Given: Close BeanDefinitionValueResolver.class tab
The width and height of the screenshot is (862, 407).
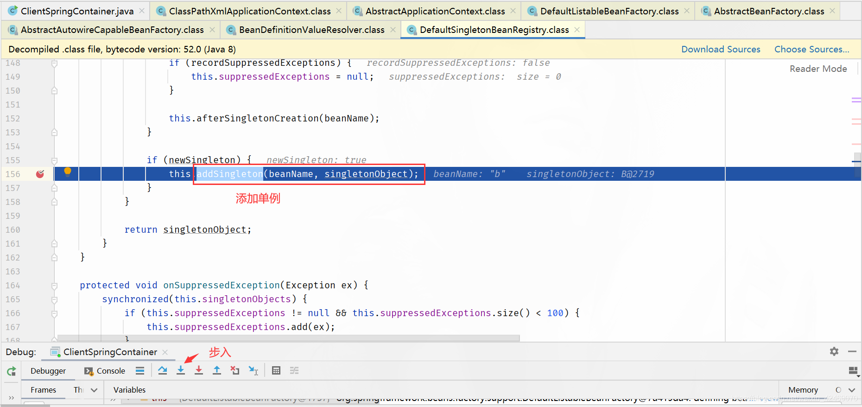Looking at the screenshot, I should (x=393, y=30).
